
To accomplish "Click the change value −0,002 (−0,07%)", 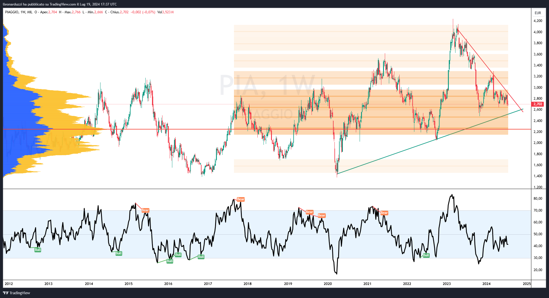I will [143, 12].
